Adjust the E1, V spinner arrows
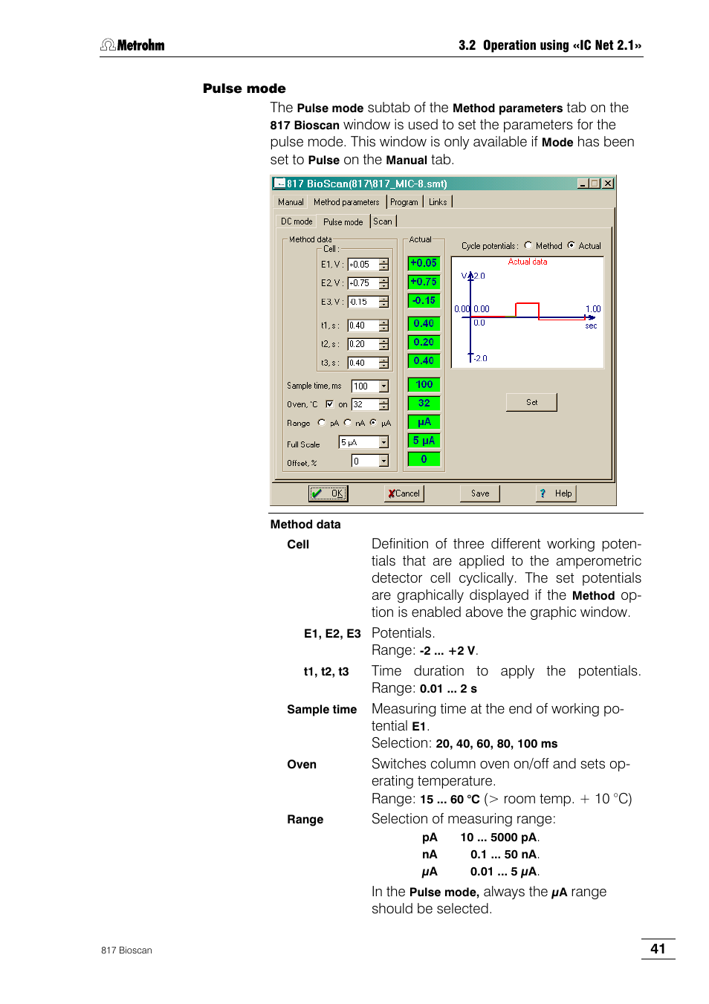 (383, 264)
